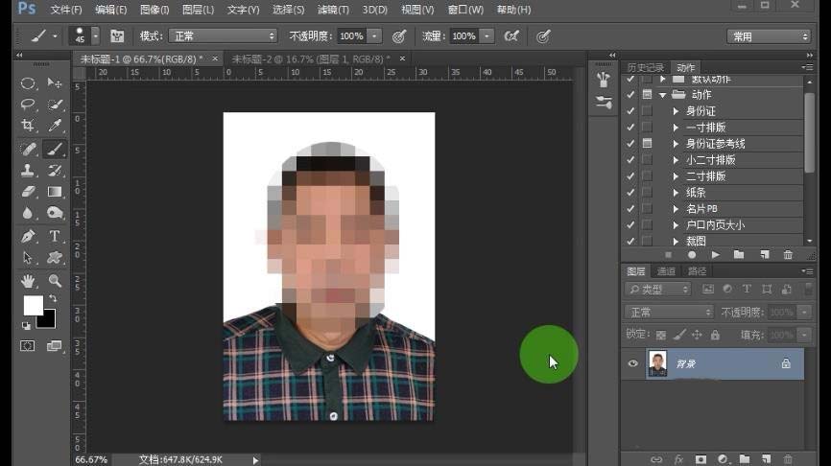Open the 文件(F) menu
The width and height of the screenshot is (831, 466).
[66, 10]
